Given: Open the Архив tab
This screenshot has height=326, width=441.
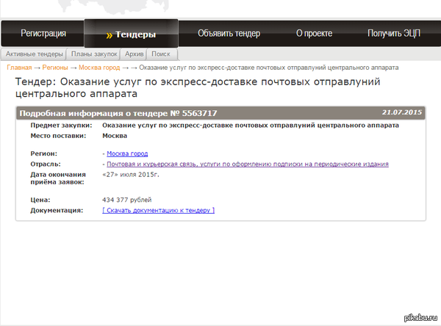Looking at the screenshot, I should 135,54.
